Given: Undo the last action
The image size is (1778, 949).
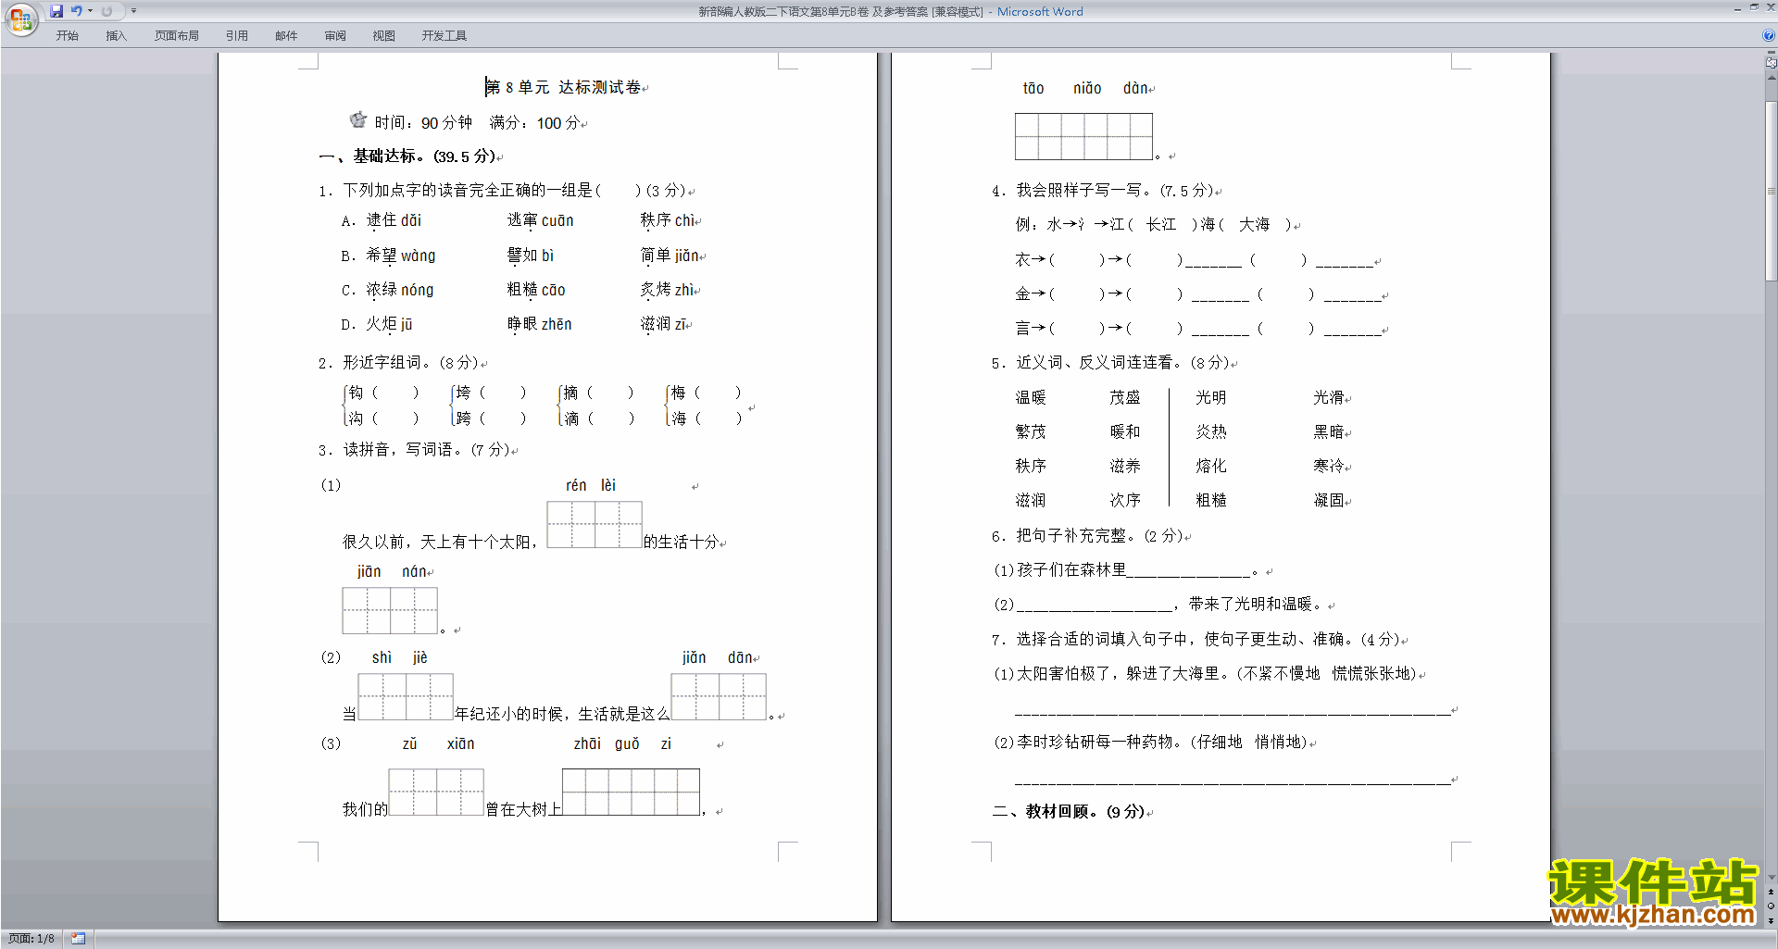Looking at the screenshot, I should click(x=76, y=11).
